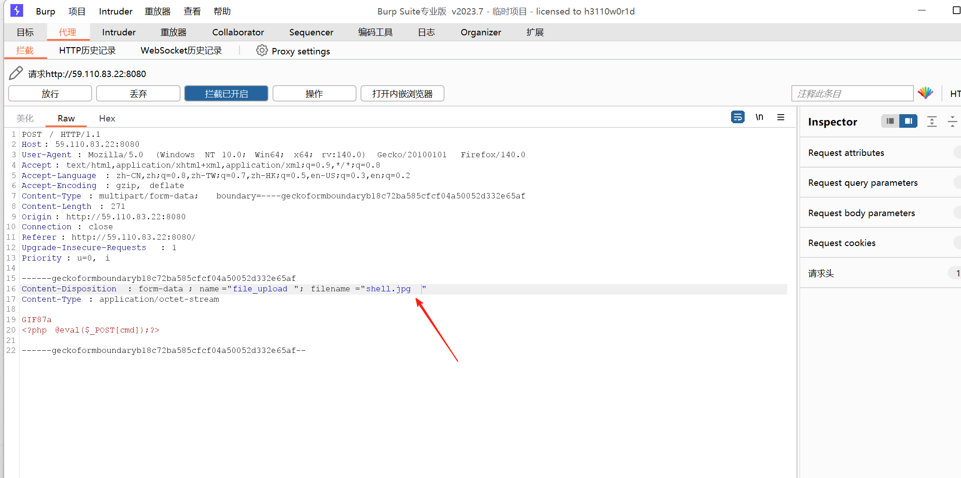Switch to the Collaborator tab
The height and width of the screenshot is (478, 961).
coord(238,32)
